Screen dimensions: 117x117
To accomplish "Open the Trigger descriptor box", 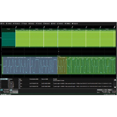I will (112, 91).
